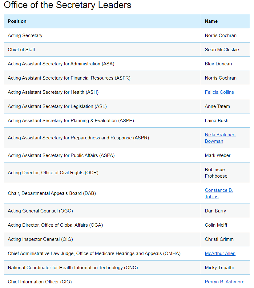Select Acting Assistant Secretary for Legislation (ASL)

click(x=57, y=106)
